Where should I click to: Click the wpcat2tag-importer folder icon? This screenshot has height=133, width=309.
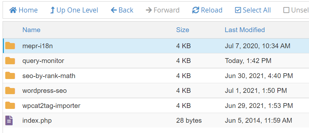10,105
